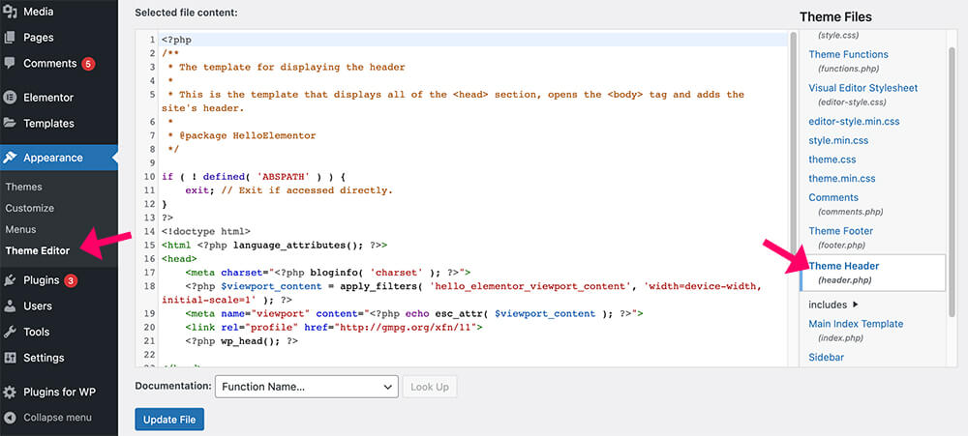Image resolution: width=968 pixels, height=436 pixels.
Task: Click '<!doctype html>' on line 14
Action: (x=205, y=231)
